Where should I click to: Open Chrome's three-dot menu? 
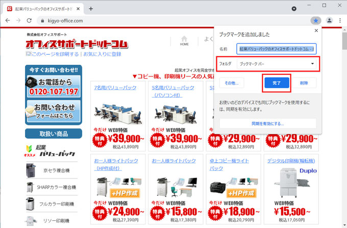click(340, 20)
